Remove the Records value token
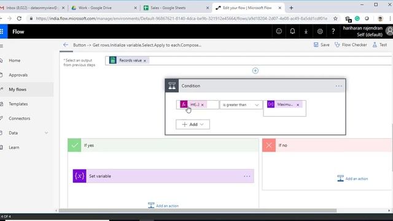The image size is (393, 221). coord(145,61)
